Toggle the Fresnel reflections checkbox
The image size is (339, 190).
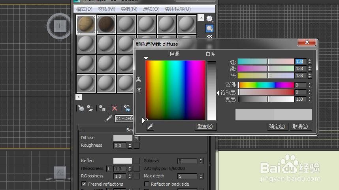[x=84, y=184]
